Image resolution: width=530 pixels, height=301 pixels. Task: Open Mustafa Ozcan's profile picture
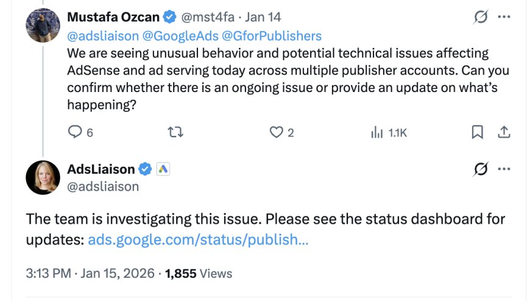click(x=42, y=26)
